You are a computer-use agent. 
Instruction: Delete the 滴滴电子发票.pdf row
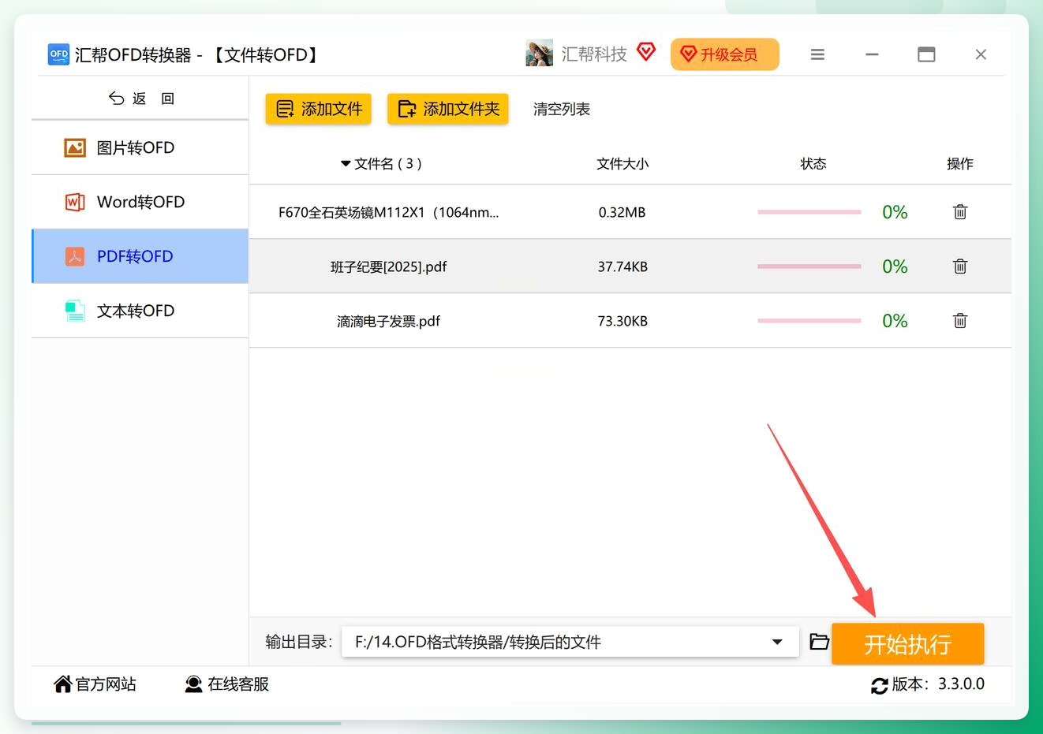pyautogui.click(x=960, y=321)
